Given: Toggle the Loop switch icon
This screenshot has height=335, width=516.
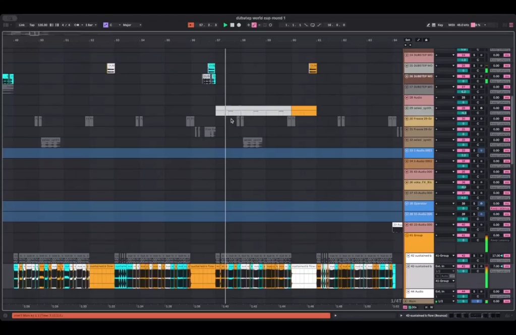Looking at the screenshot, I should pos(313,25).
